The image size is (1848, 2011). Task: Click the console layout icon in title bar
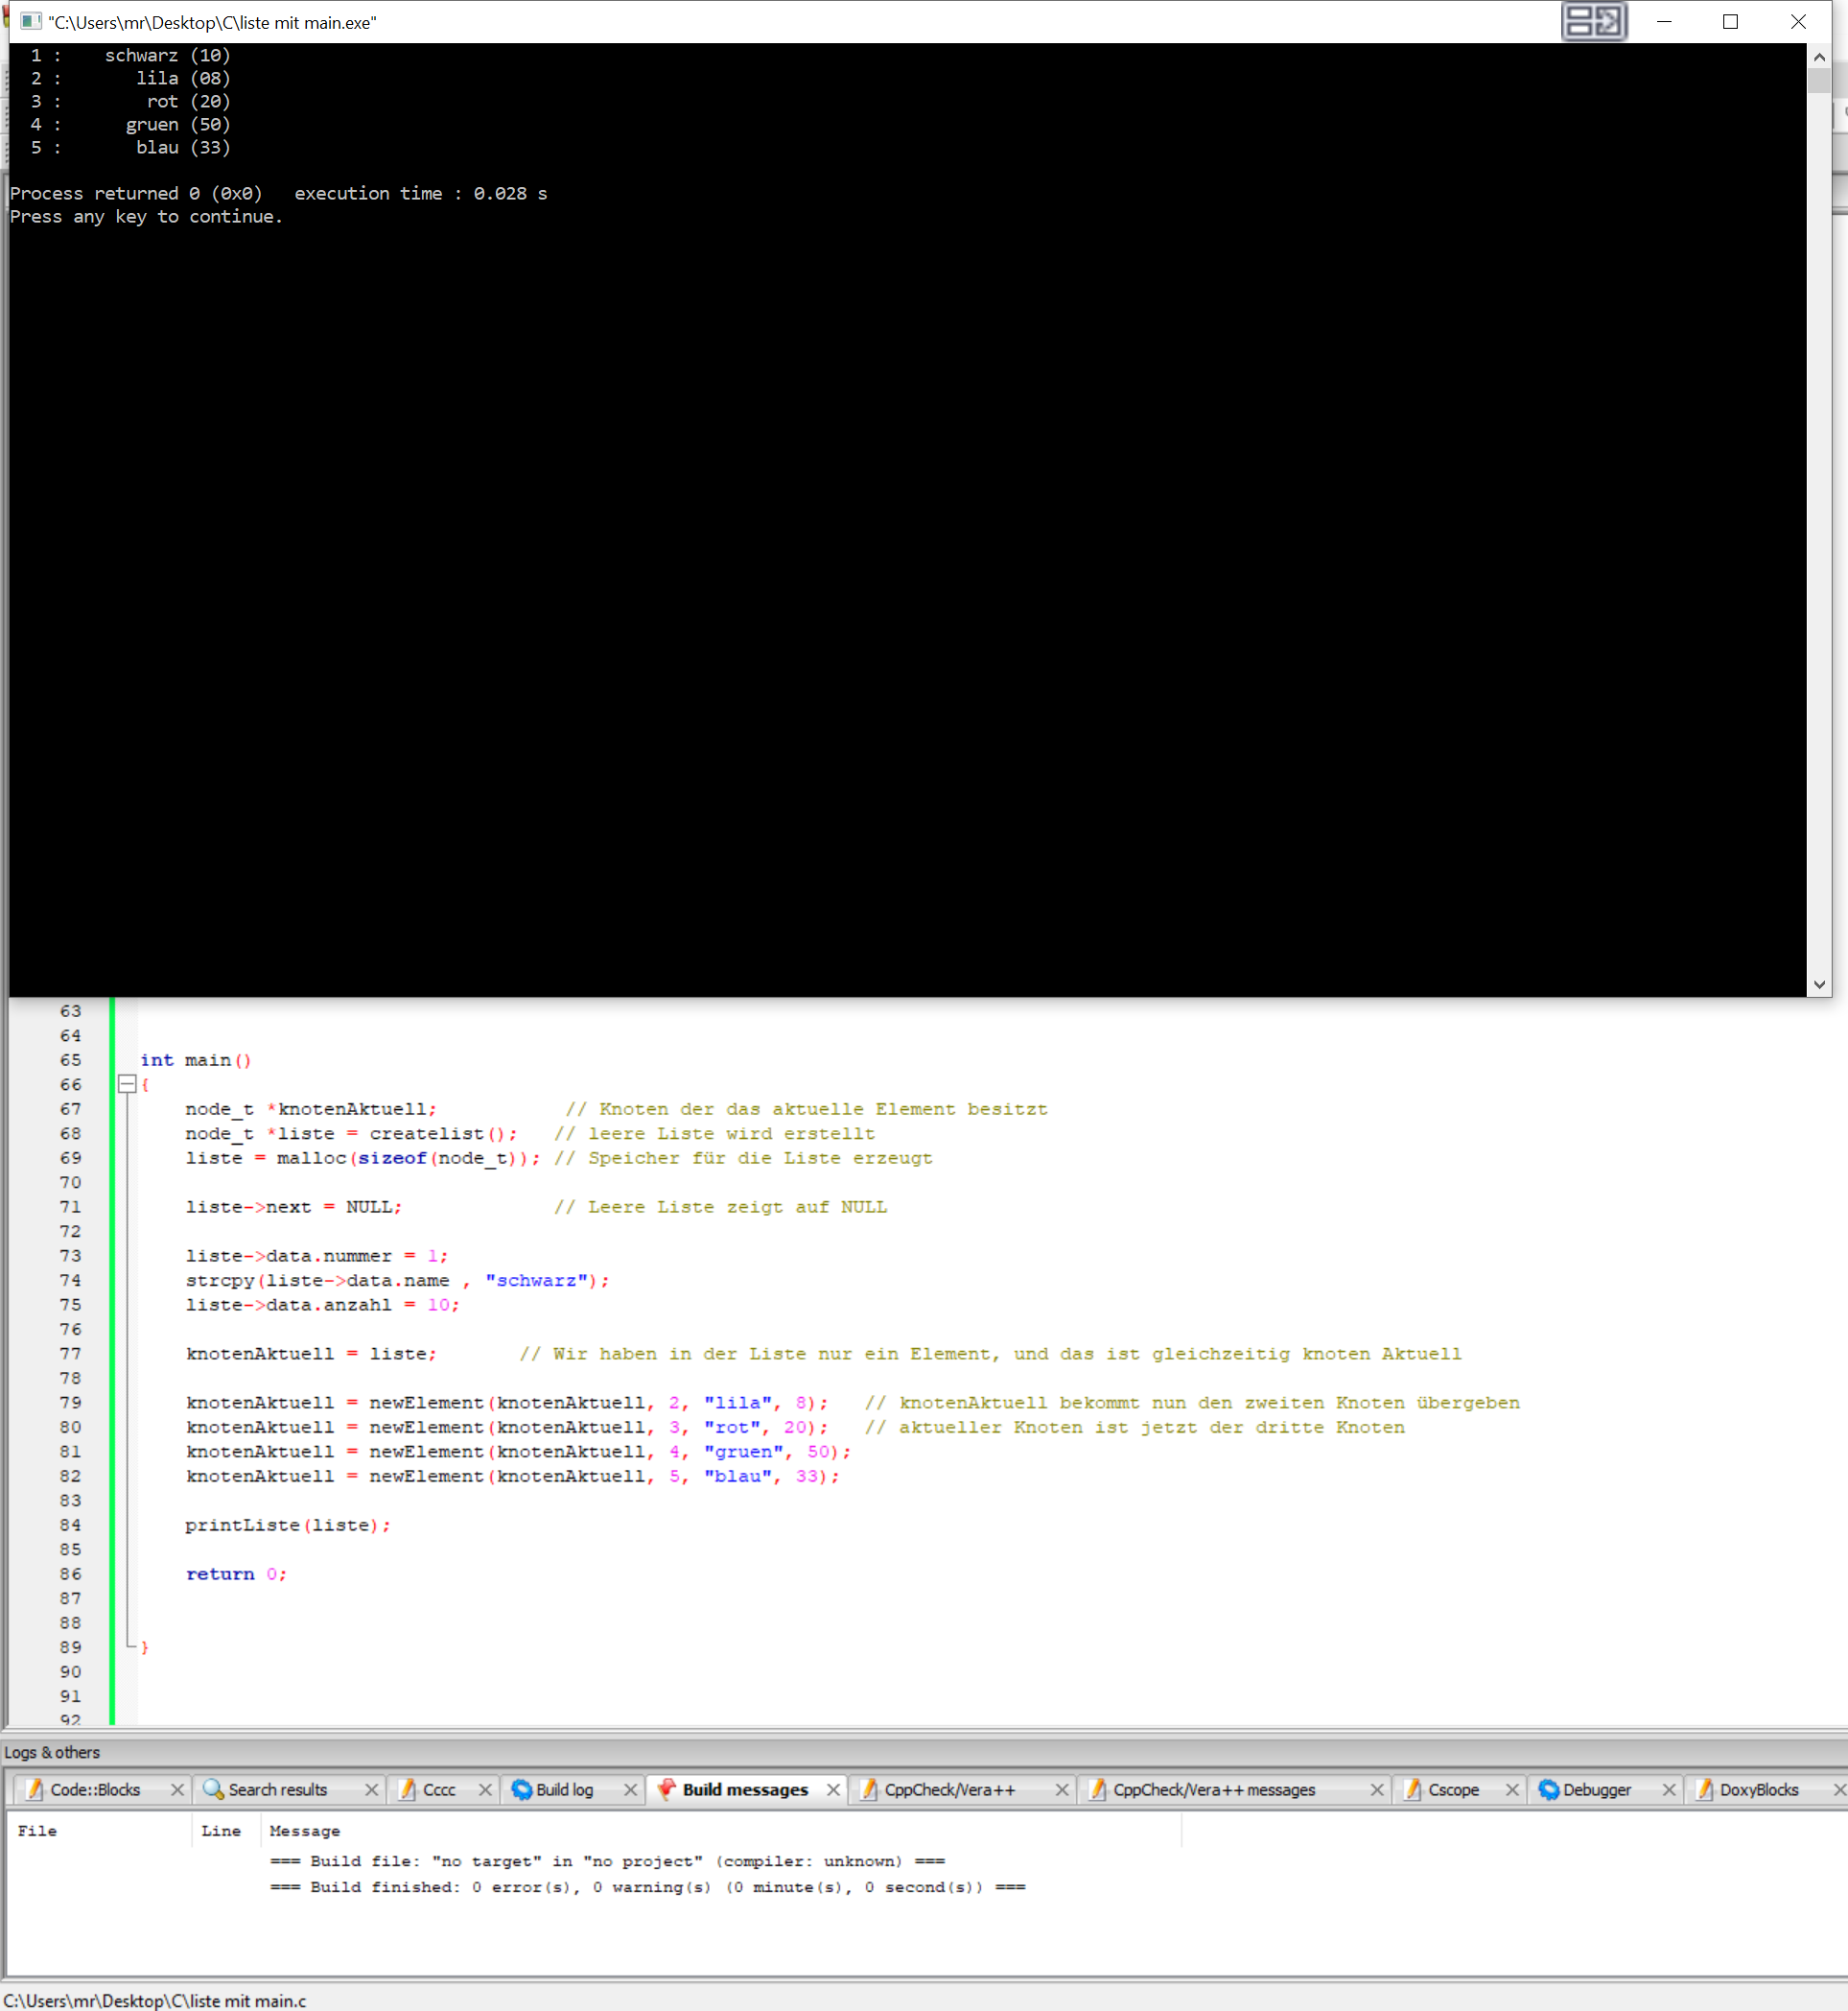point(1593,22)
